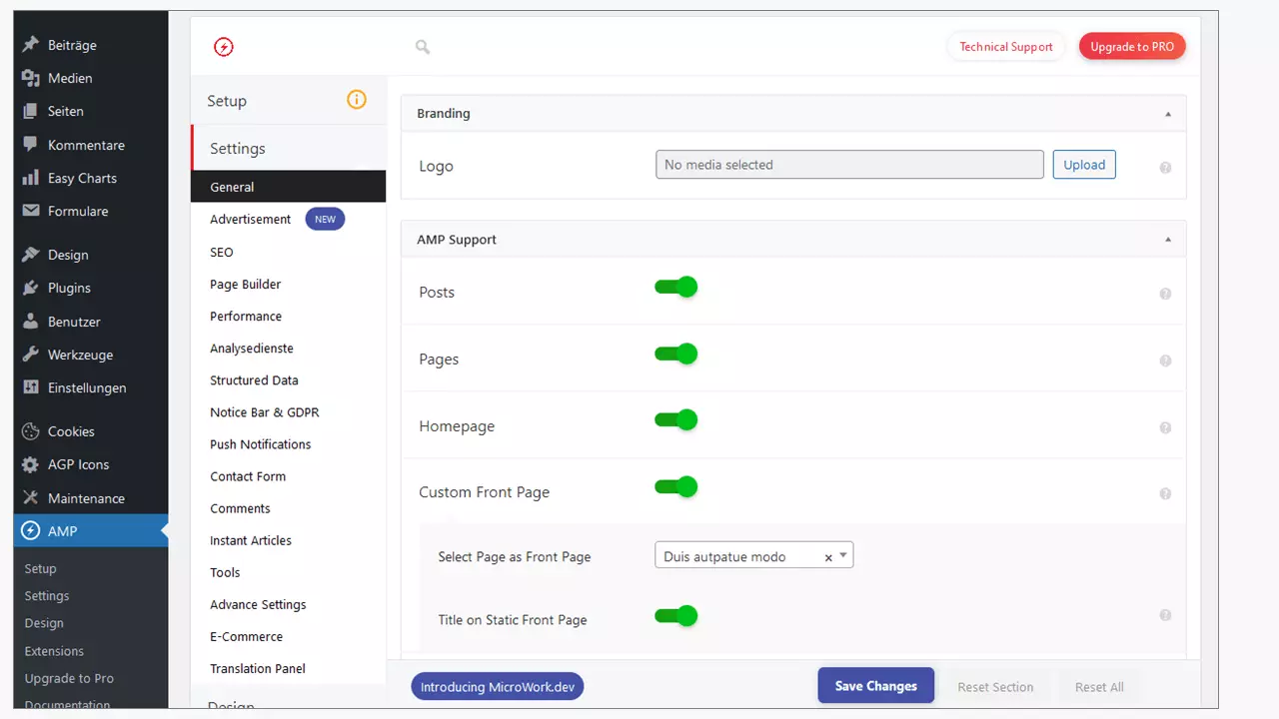Viewport: 1279px width, 719px height.
Task: Click the AMP bolt icon in sidebar
Action: (31, 531)
